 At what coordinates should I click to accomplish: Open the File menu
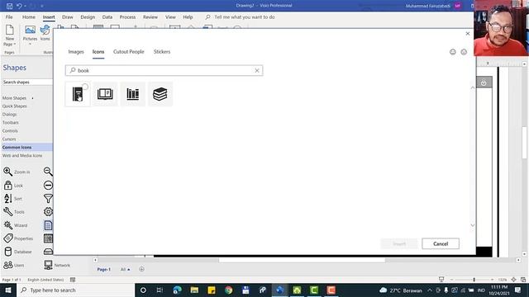tap(9, 16)
